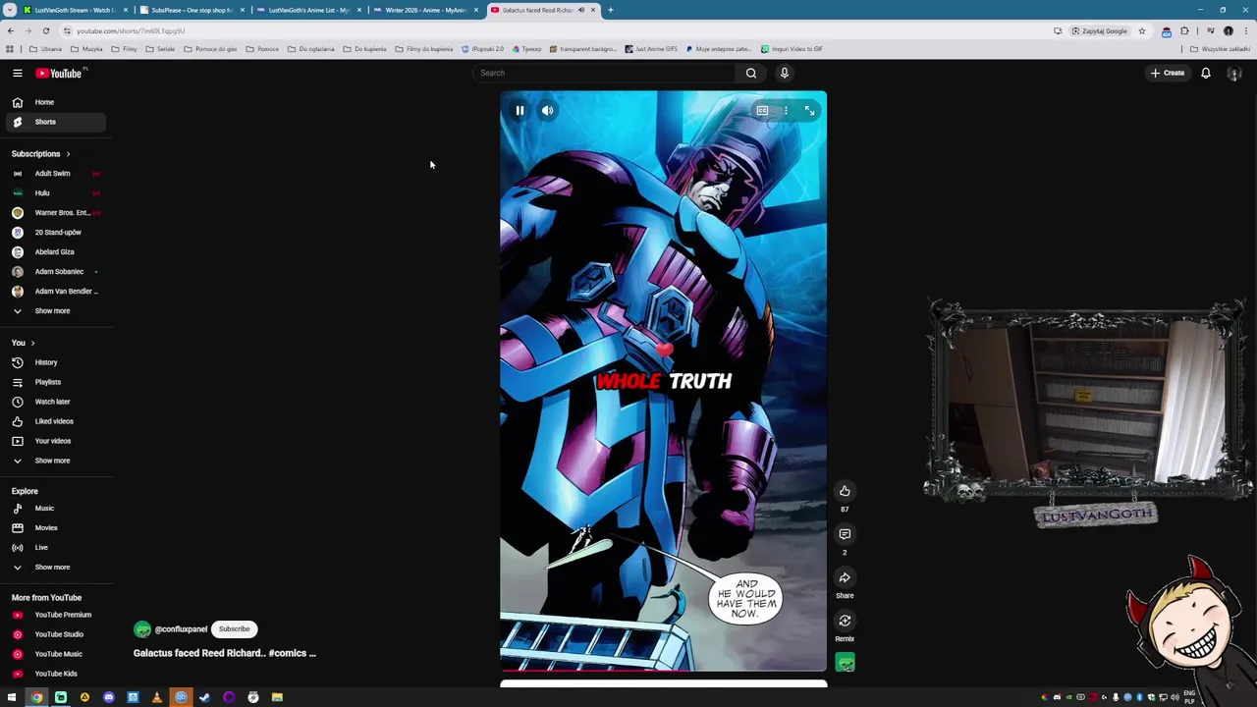
Task: Open Playlists in the sidebar
Action: point(55,382)
